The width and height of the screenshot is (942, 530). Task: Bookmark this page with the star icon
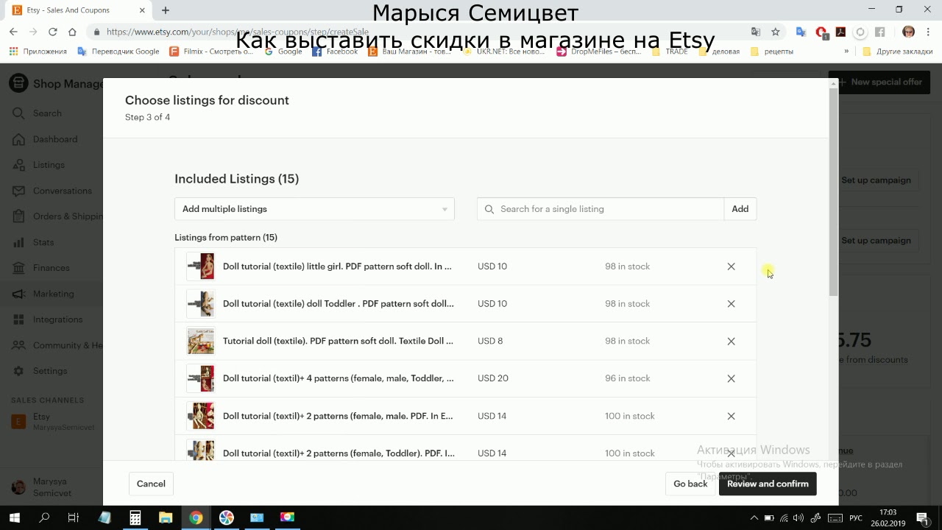point(775,32)
